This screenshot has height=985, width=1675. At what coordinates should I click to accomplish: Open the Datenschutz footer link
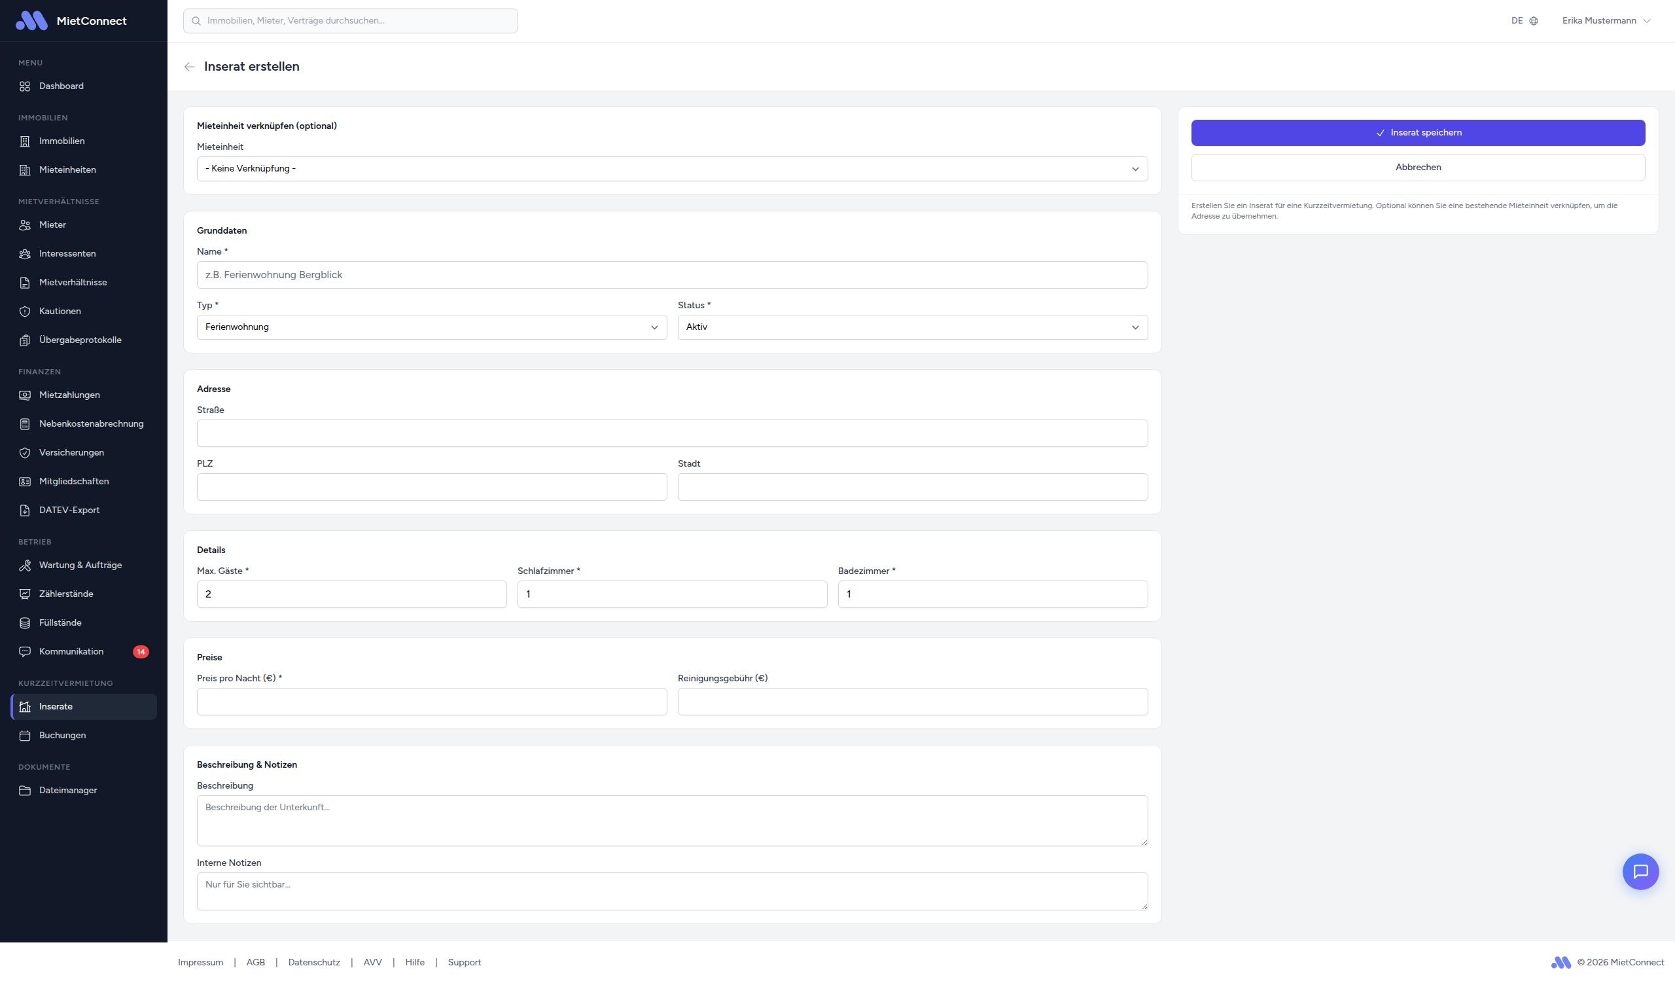coord(313,962)
